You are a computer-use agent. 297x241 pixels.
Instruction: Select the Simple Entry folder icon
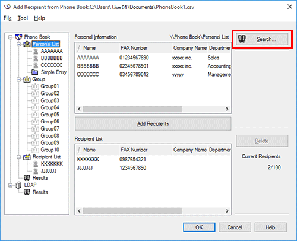35,72
